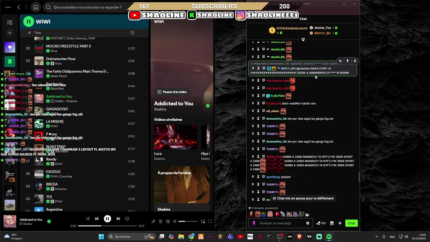
Task: Delete highlighted RAYLY_SH message trash icon
Action: click(x=355, y=61)
